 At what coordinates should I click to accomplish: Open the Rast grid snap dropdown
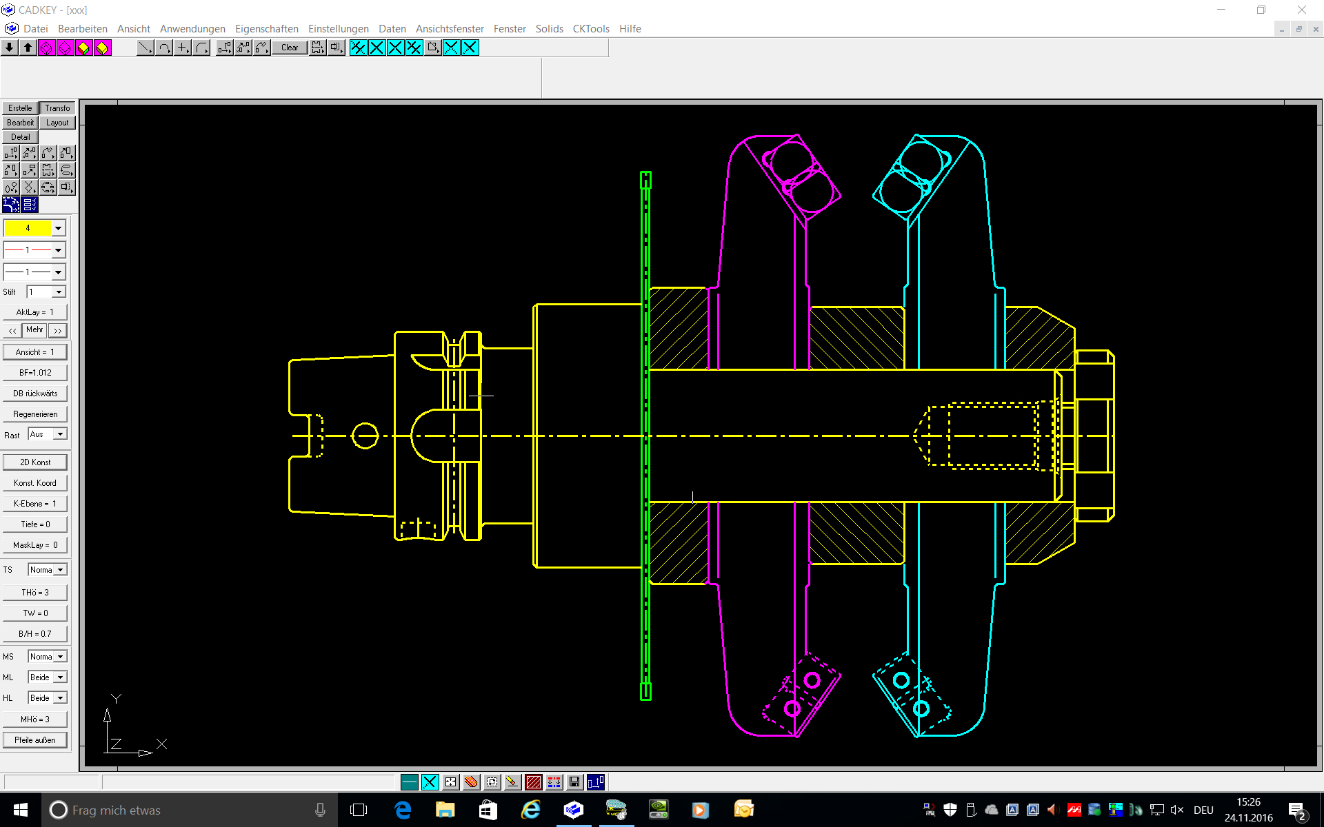(x=61, y=434)
